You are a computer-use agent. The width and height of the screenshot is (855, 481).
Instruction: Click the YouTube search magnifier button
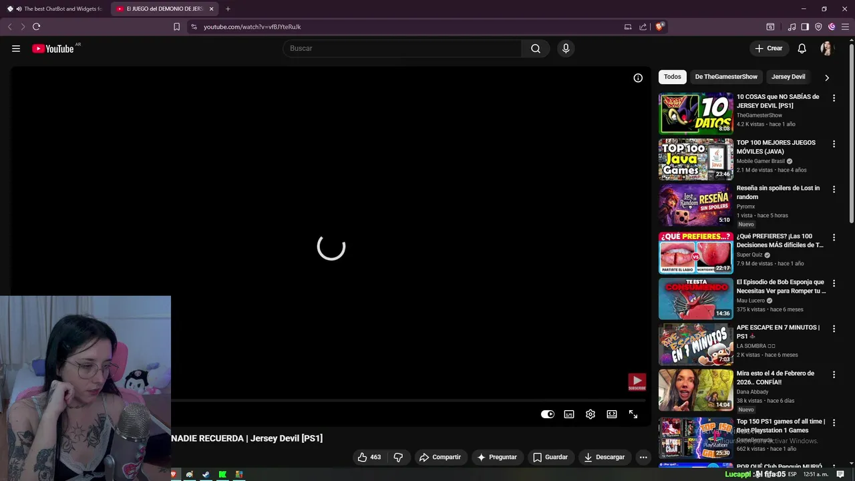click(x=536, y=48)
